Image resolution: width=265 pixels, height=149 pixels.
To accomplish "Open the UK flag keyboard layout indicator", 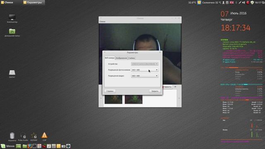I will click(232, 2).
